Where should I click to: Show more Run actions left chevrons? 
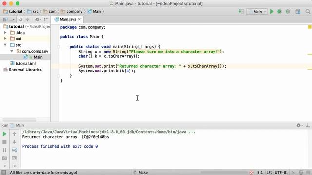5,166
